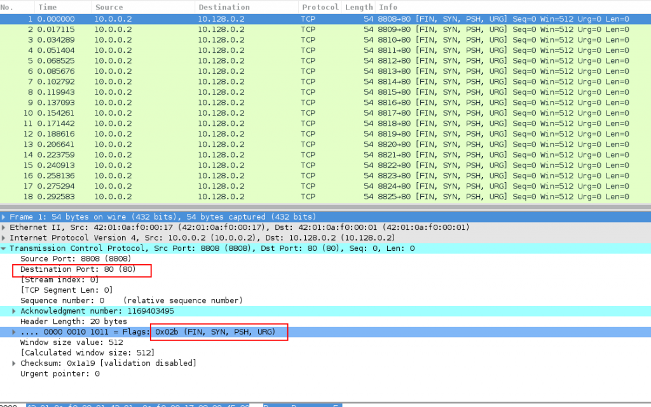
Task: Sort packets by the Time column
Action: click(47, 7)
